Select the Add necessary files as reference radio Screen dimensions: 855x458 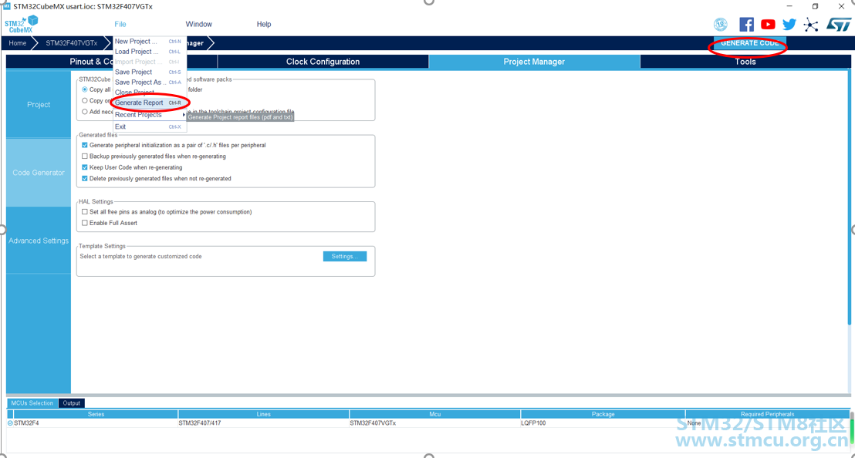tap(85, 112)
